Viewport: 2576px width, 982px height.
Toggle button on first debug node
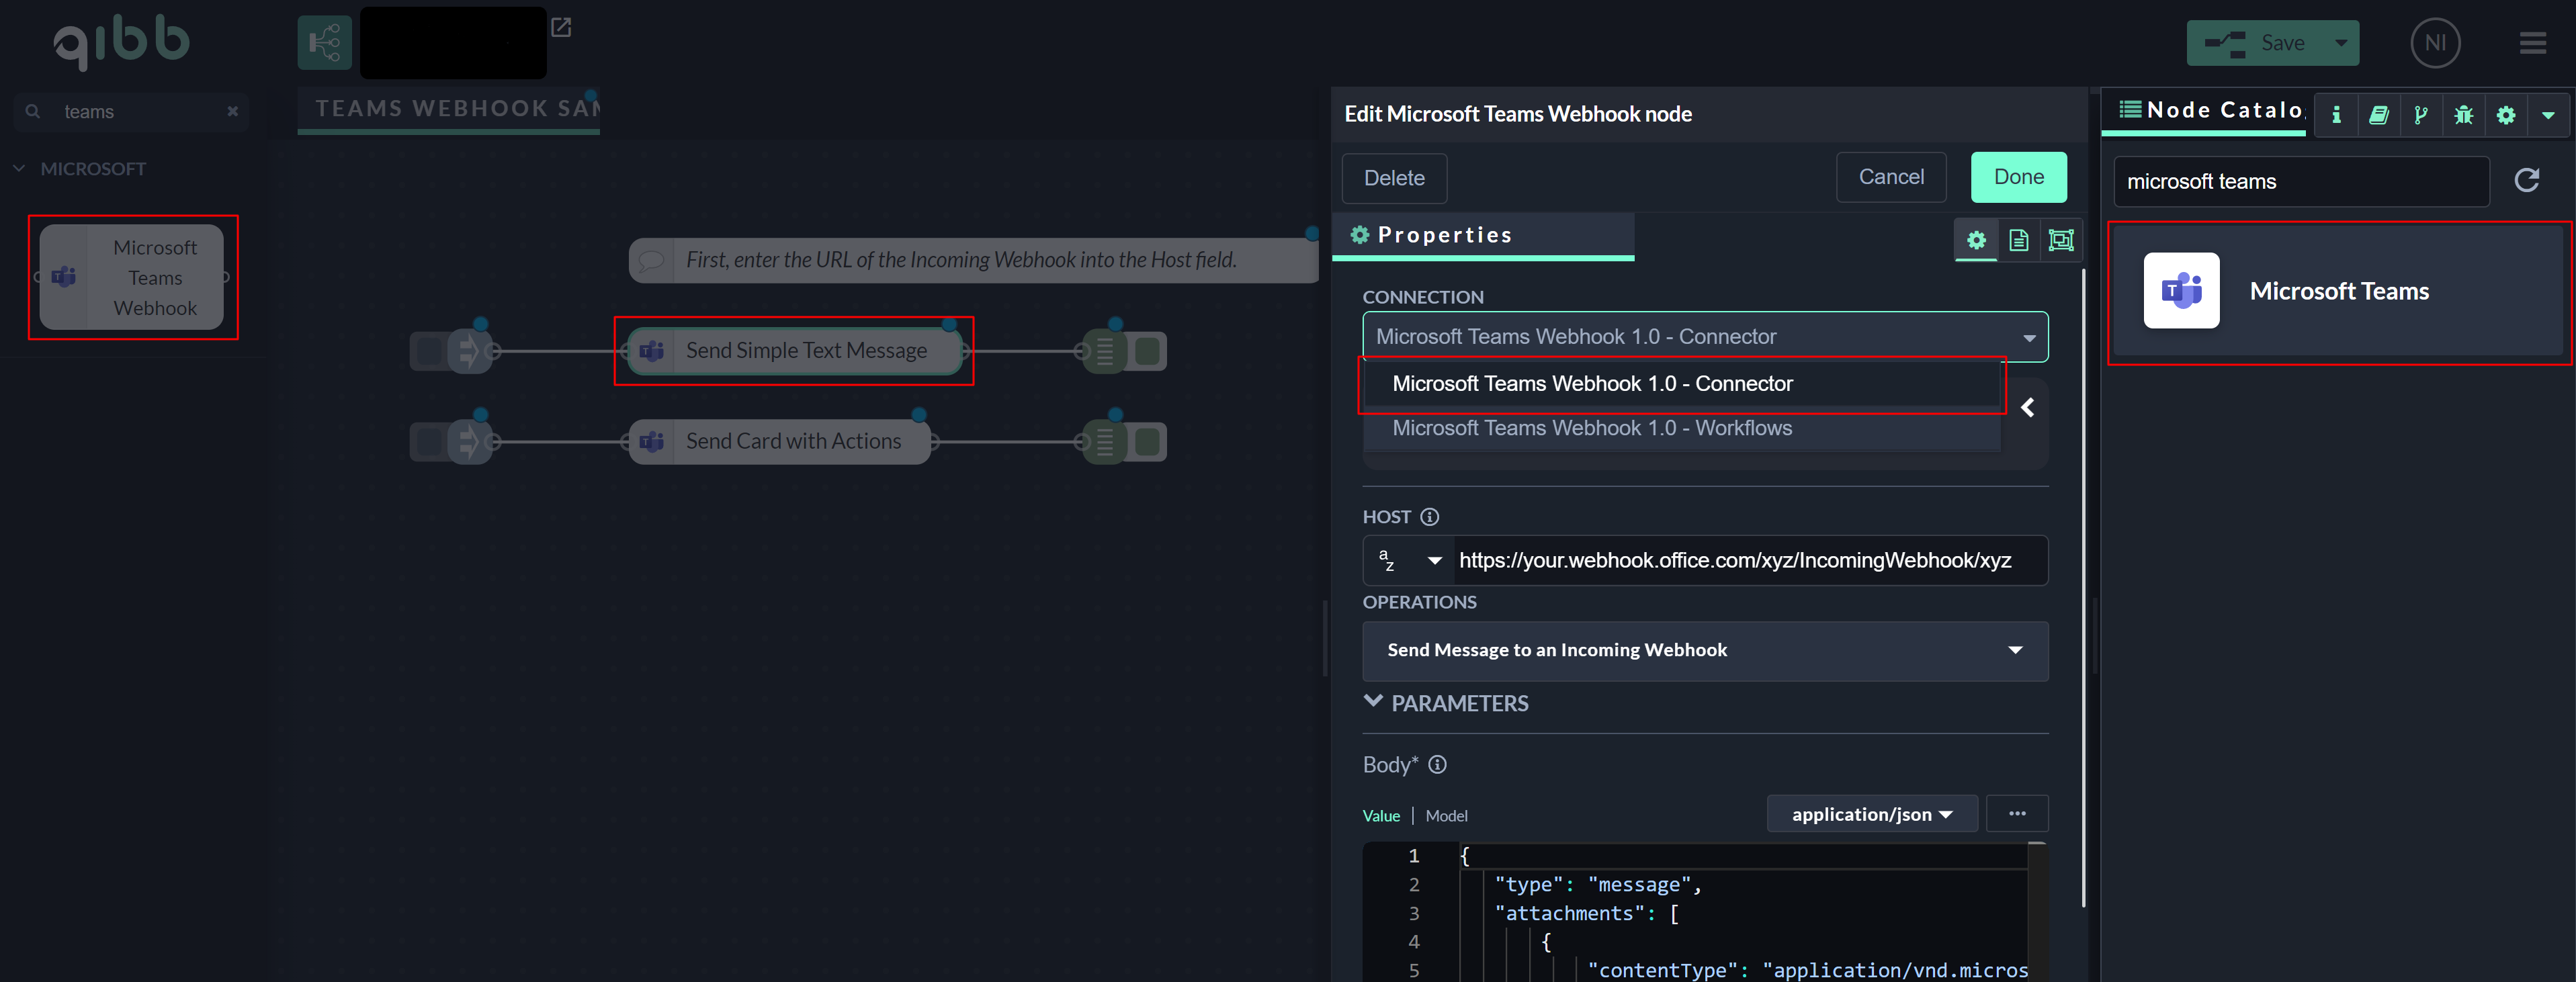coord(1149,351)
